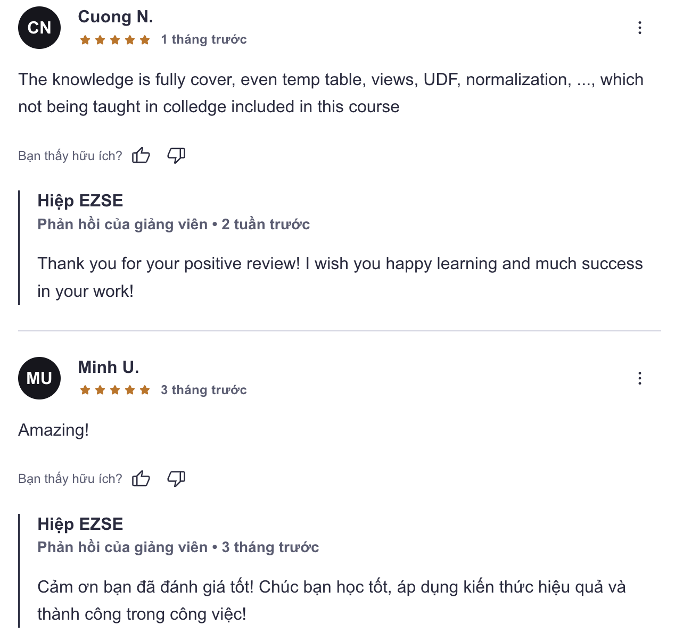Screen dimensions: 675x633
Task: Click Minh U.'s five-star rating
Action: [115, 390]
